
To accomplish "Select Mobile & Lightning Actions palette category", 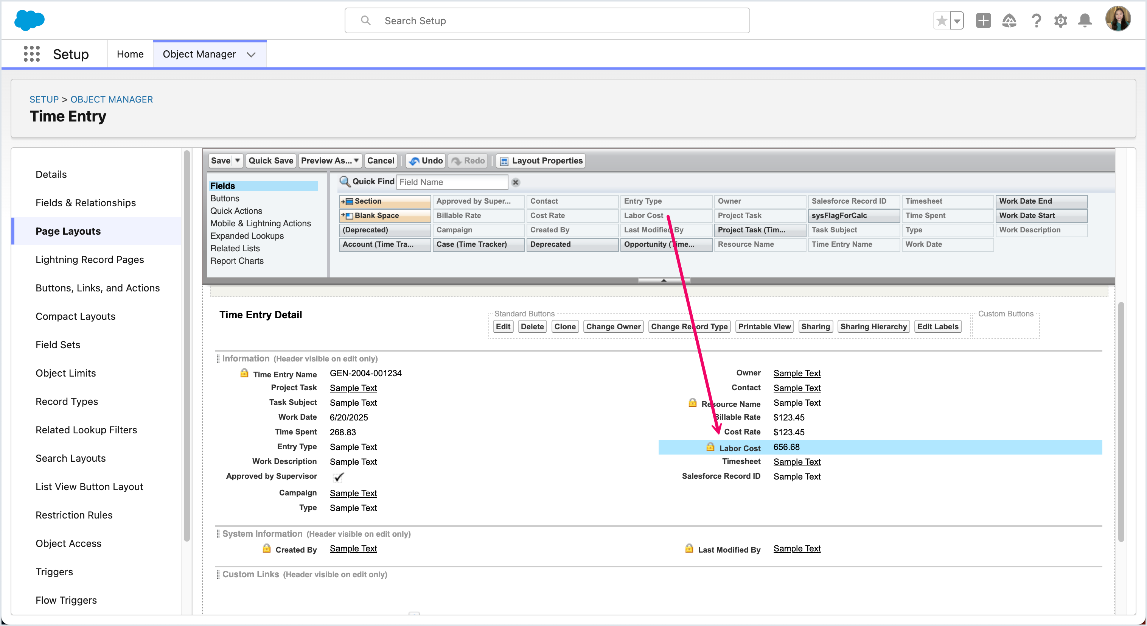I will pyautogui.click(x=261, y=223).
